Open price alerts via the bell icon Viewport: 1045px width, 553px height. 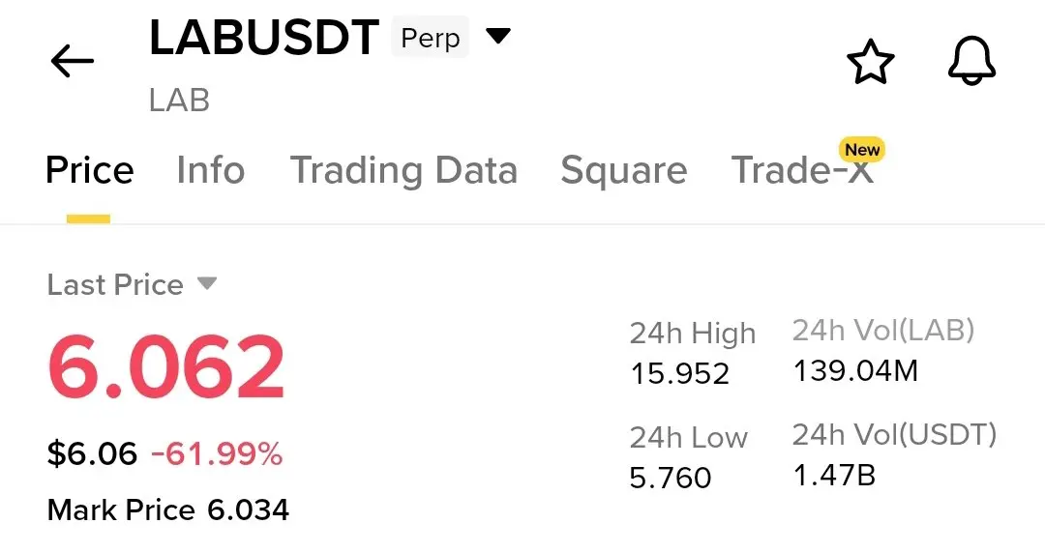[971, 61]
